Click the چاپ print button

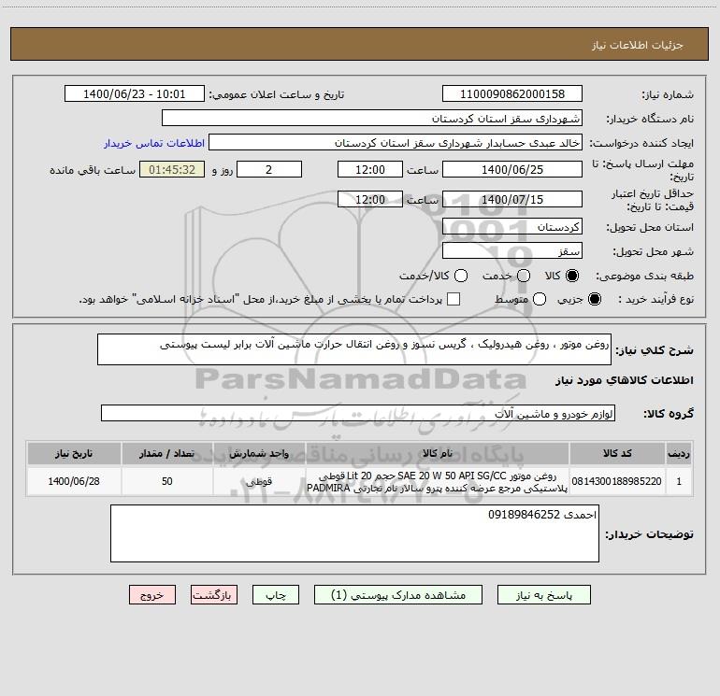276,594
